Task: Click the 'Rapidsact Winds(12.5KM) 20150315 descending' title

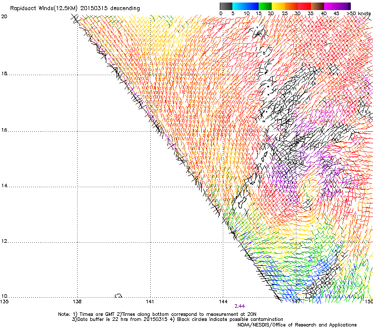Action: coord(75,9)
